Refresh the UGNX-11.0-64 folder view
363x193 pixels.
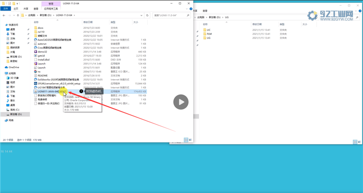[147, 15]
